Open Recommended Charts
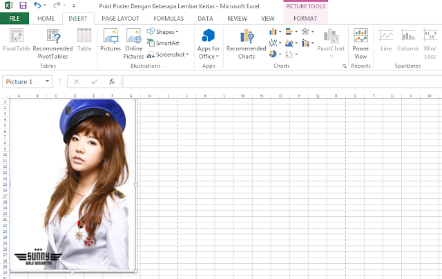Screen dimensions: 442x279 246,44
